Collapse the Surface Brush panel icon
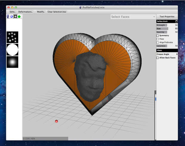185x146 pixels. [x=176, y=21]
